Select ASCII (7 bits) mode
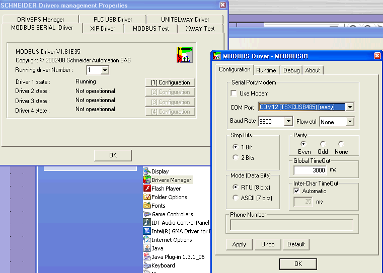The height and width of the screenshot is (273, 383). click(x=235, y=198)
